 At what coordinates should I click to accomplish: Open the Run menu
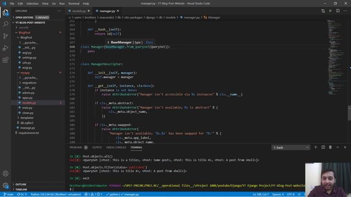62,4
